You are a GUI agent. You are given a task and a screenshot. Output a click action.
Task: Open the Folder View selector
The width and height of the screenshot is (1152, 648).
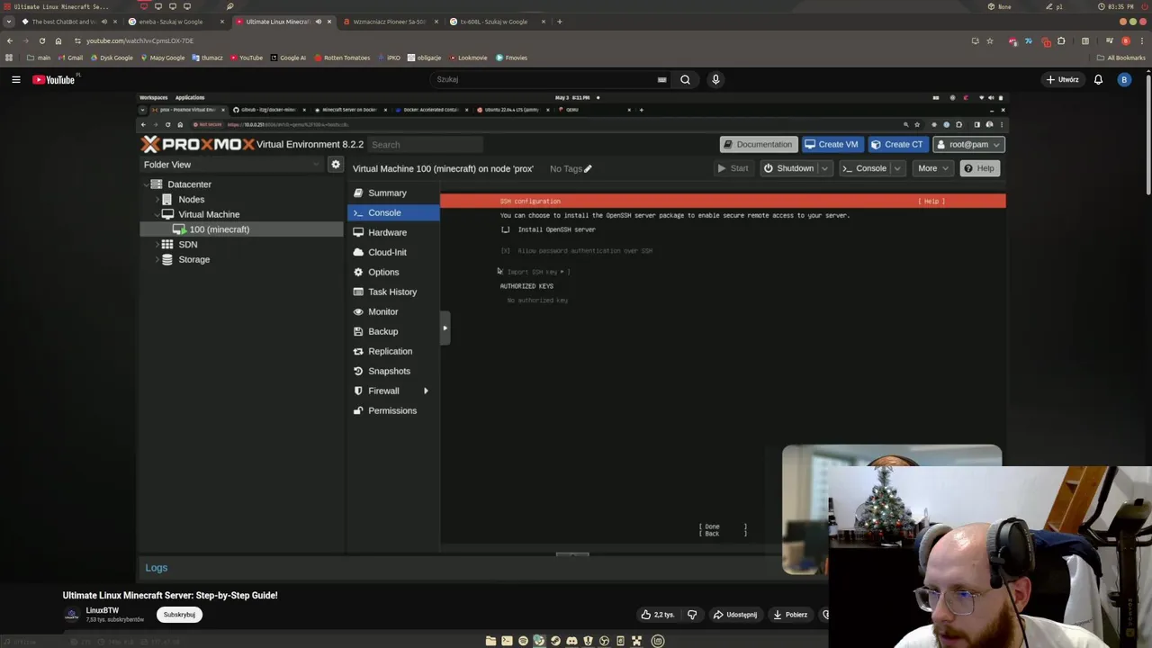232,165
